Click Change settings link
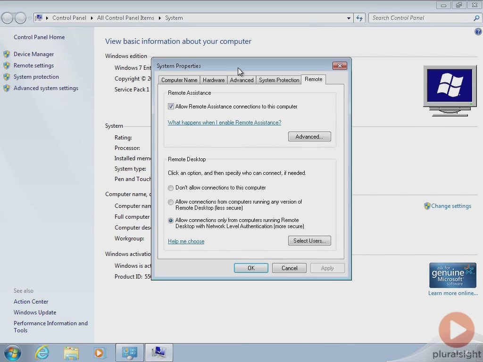This screenshot has height=362, width=483. [x=451, y=206]
